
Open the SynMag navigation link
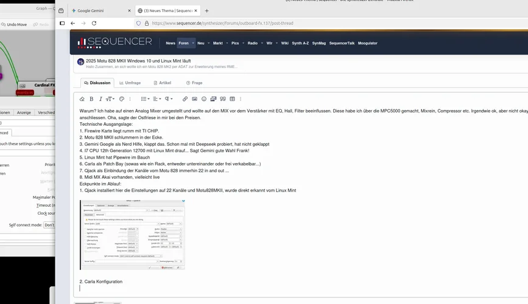(319, 43)
